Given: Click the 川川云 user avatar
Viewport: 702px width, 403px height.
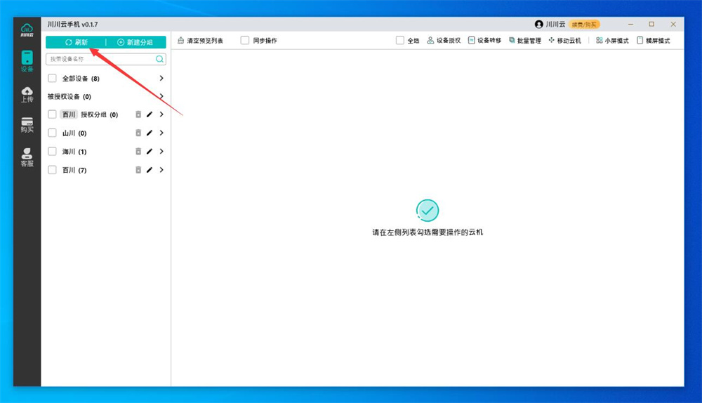Looking at the screenshot, I should 539,24.
